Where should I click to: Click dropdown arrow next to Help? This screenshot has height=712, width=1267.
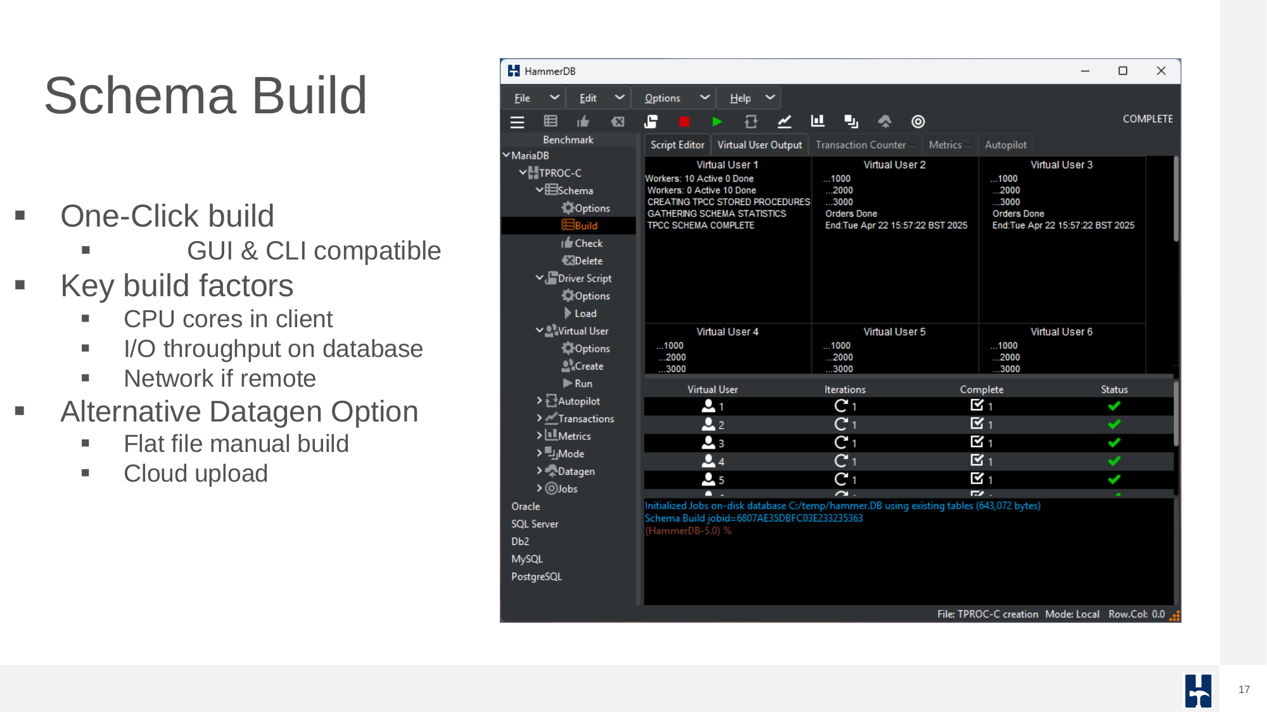coord(770,97)
